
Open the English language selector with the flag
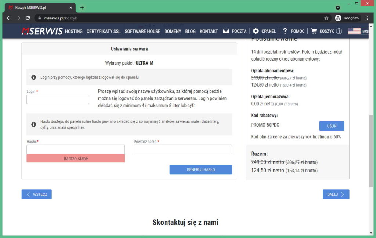[354, 31]
